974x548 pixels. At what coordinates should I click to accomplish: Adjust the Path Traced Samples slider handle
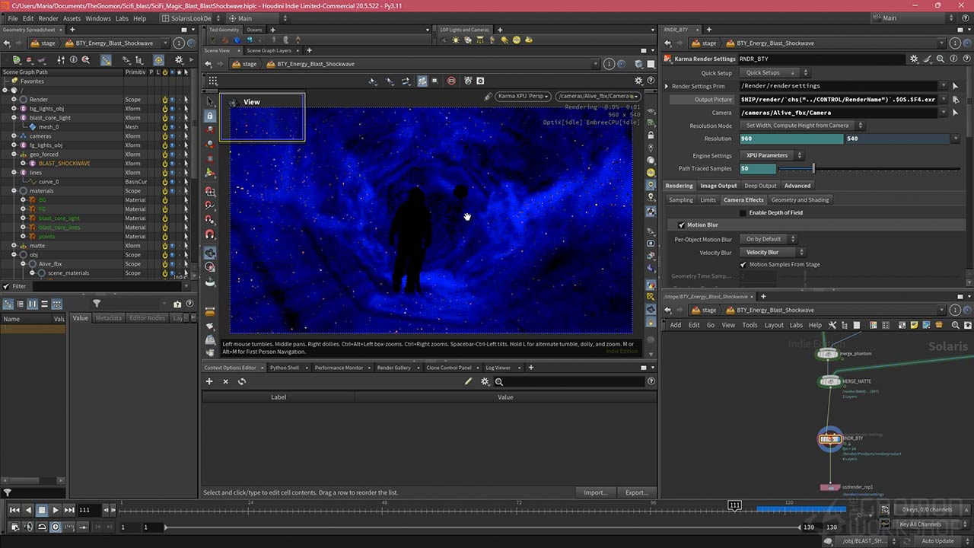tap(813, 169)
